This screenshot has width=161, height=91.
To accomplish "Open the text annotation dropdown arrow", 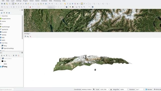I will [x=87, y=4].
